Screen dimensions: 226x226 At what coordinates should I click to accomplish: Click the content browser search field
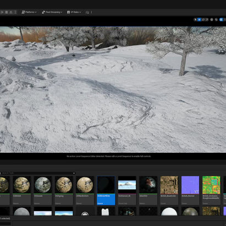point(37,173)
